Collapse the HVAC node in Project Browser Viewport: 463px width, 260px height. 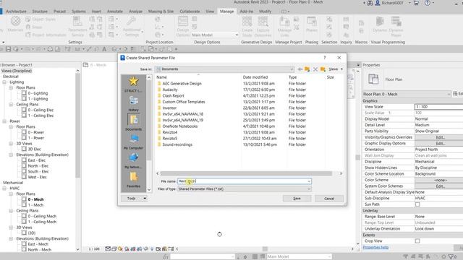[x=4, y=188]
